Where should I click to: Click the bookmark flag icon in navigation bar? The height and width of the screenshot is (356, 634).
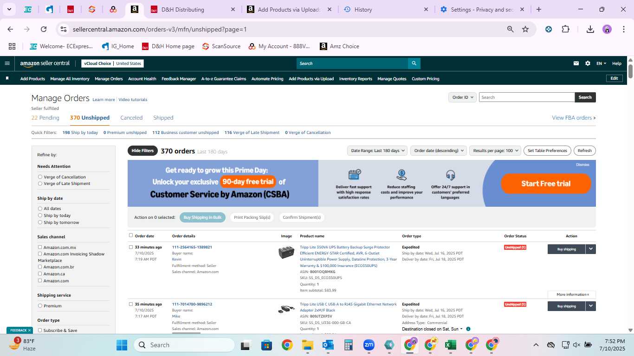click(7, 78)
